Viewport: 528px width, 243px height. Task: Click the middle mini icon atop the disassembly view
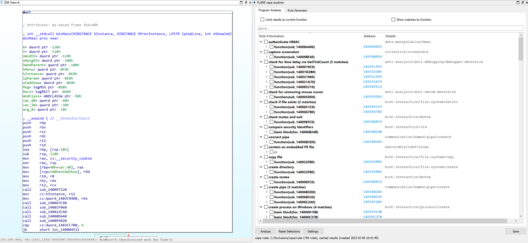coord(26,12)
